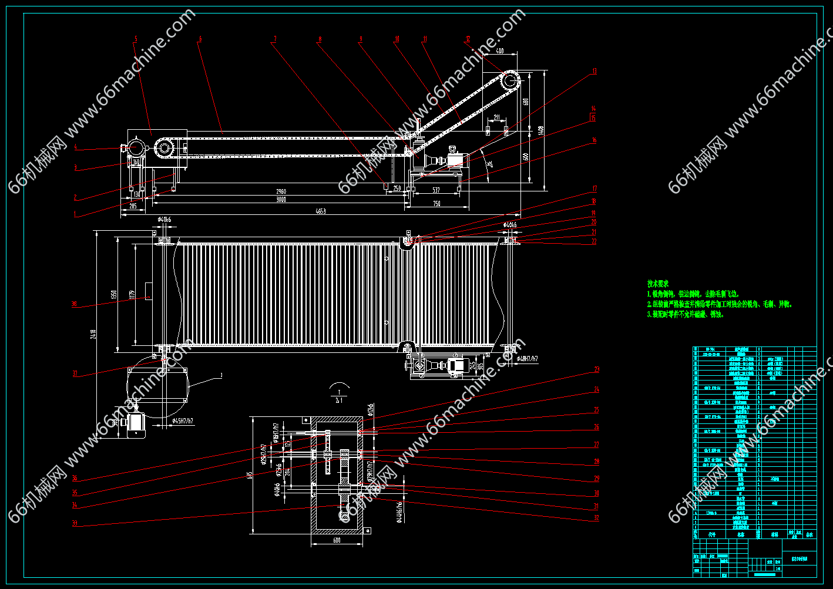
Task: Select the motor below the detail circle
Action: point(135,423)
